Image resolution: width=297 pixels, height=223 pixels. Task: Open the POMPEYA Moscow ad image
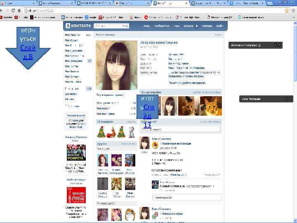click(76, 153)
